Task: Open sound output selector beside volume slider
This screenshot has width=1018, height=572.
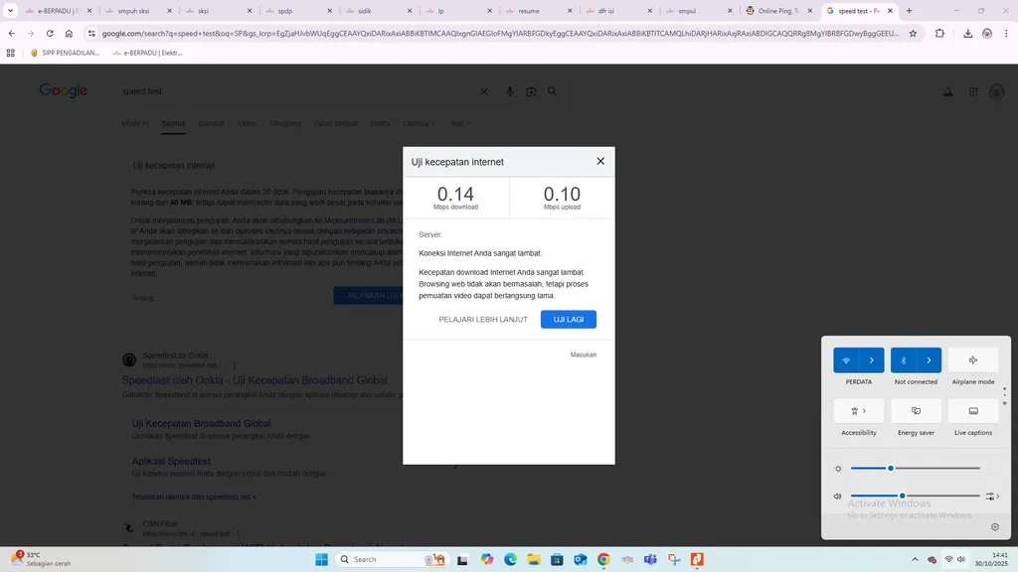Action: [991, 496]
